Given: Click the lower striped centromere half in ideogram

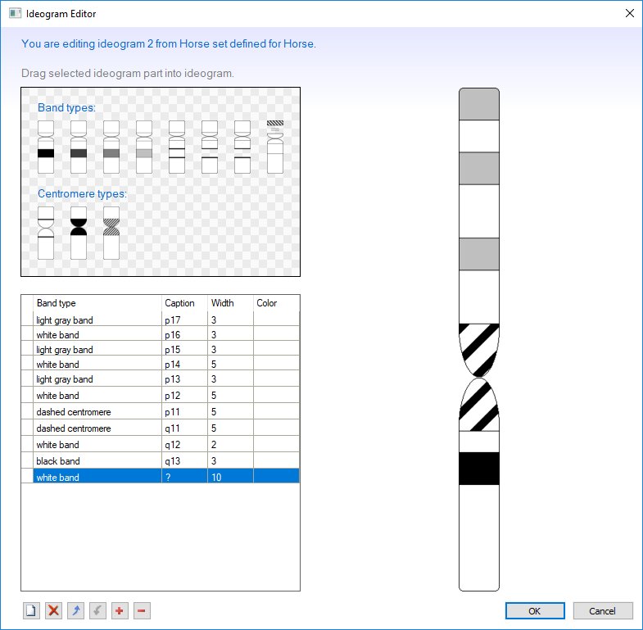Looking at the screenshot, I should tap(479, 405).
